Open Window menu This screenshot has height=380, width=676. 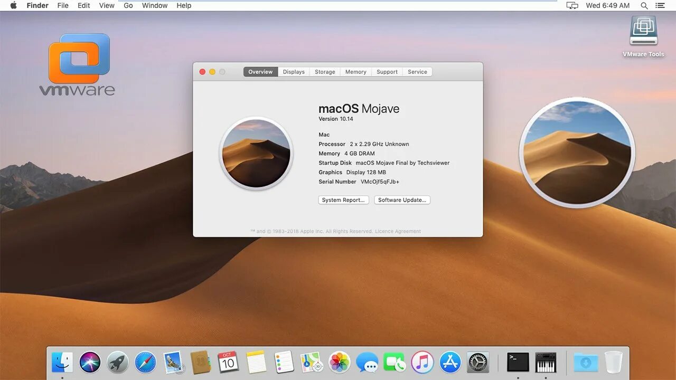[155, 5]
